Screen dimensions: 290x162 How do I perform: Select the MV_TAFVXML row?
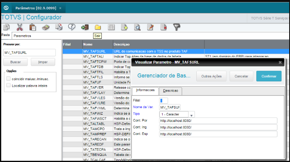pyautogui.click(x=97, y=108)
